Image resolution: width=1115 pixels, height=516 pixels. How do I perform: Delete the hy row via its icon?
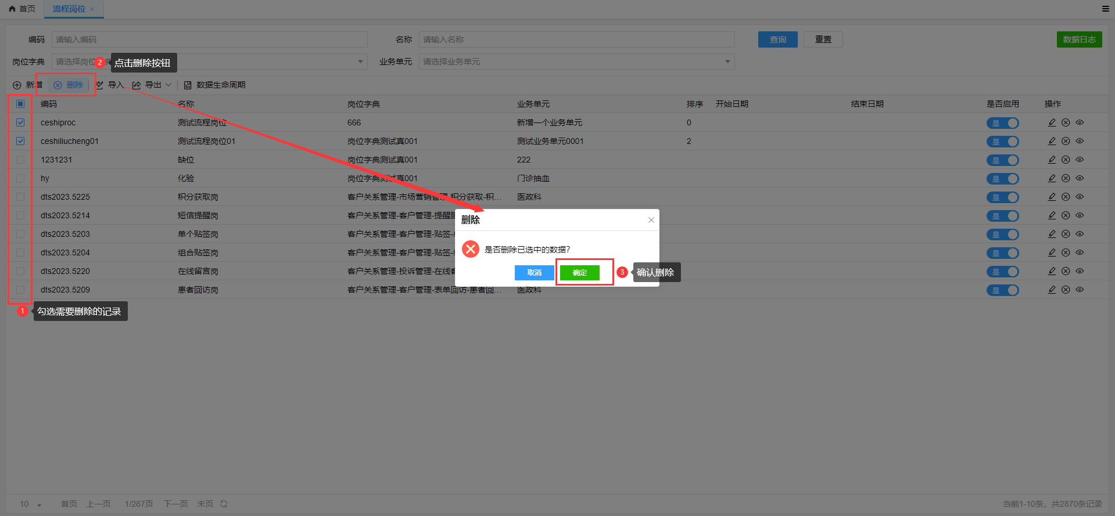click(1066, 178)
